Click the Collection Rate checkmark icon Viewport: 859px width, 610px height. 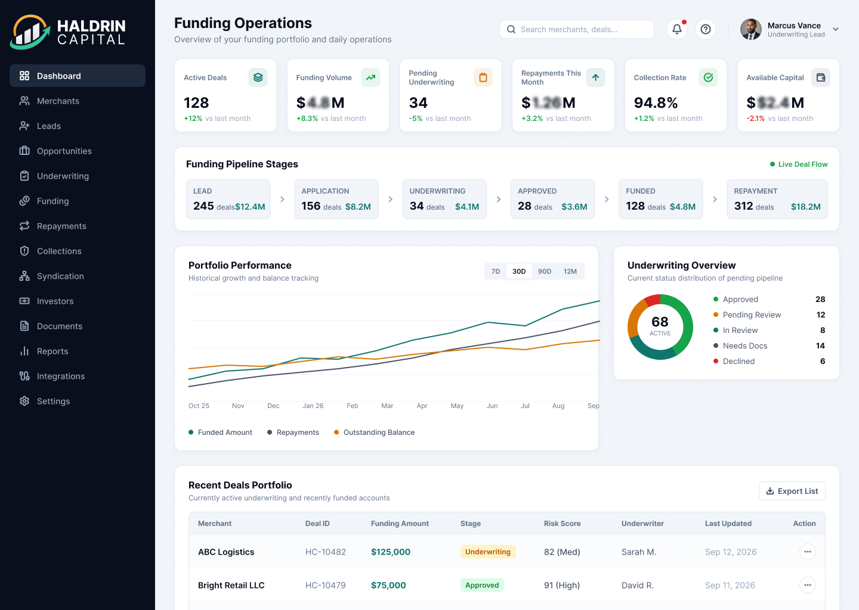pos(708,77)
